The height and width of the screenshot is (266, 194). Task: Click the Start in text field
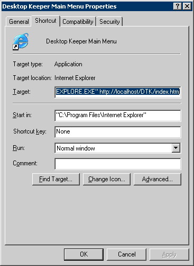point(118,116)
